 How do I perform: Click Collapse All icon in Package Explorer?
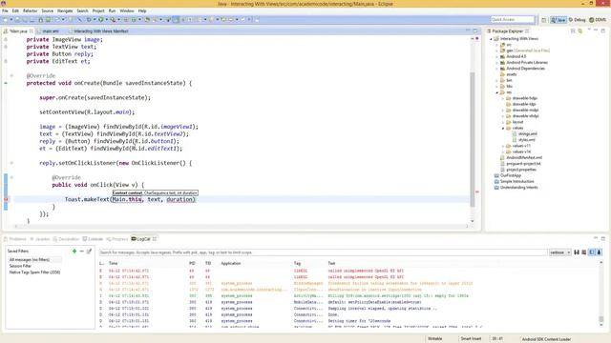[x=573, y=30]
